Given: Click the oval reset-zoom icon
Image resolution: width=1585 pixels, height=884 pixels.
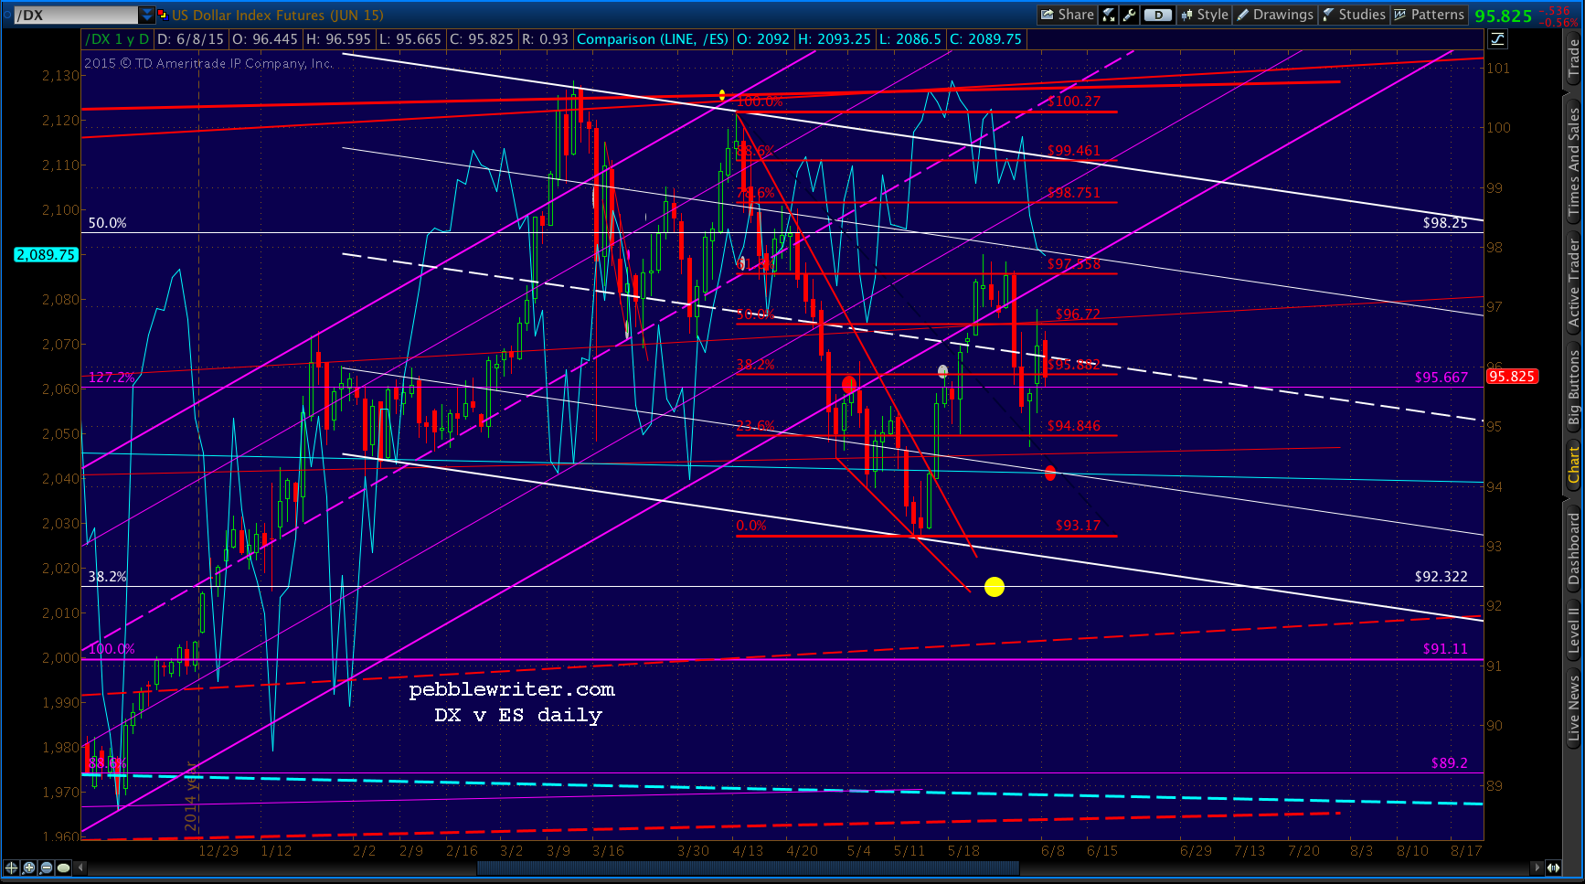Looking at the screenshot, I should (x=63, y=868).
